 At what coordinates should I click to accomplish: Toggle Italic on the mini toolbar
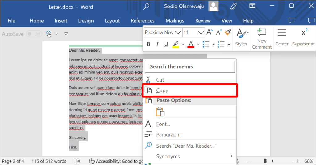tap(157, 44)
